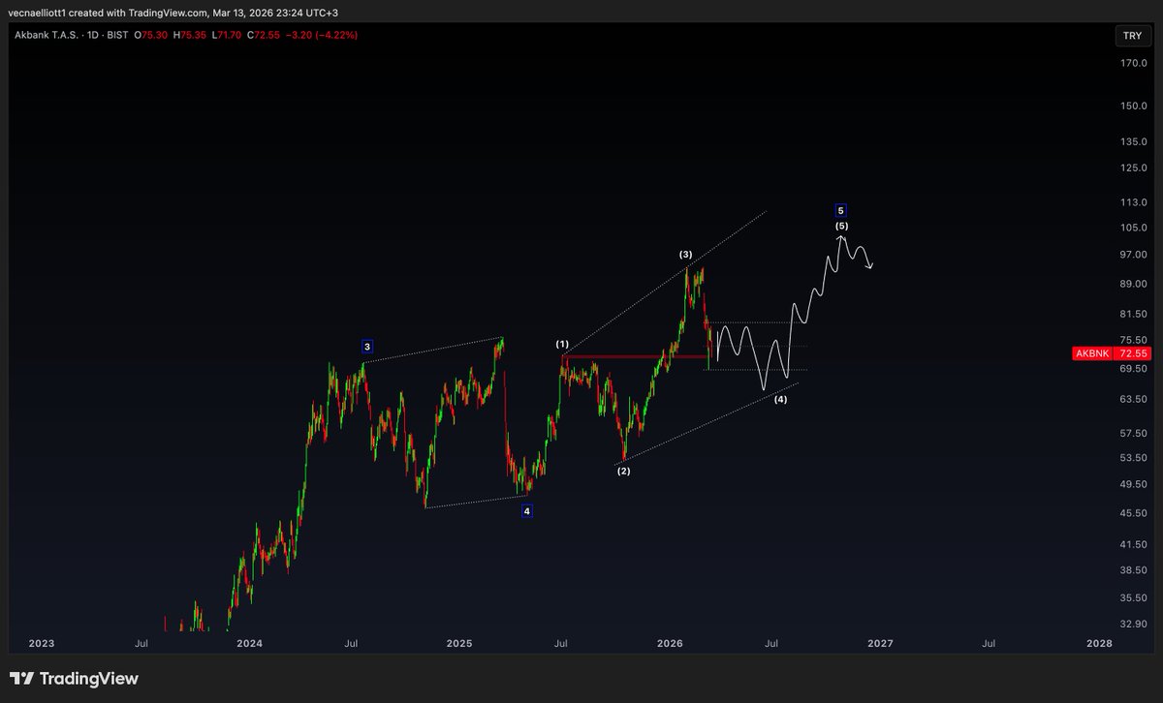This screenshot has width=1163, height=703.
Task: Click the C72.55 close value in header
Action: (265, 35)
